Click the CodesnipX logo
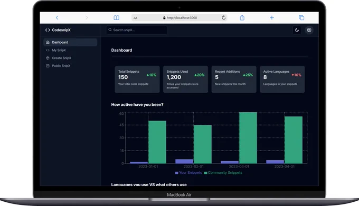Viewport: 359px width, 206px height. click(x=58, y=30)
